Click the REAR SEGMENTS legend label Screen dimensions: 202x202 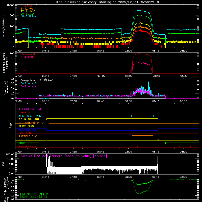(x=34, y=197)
